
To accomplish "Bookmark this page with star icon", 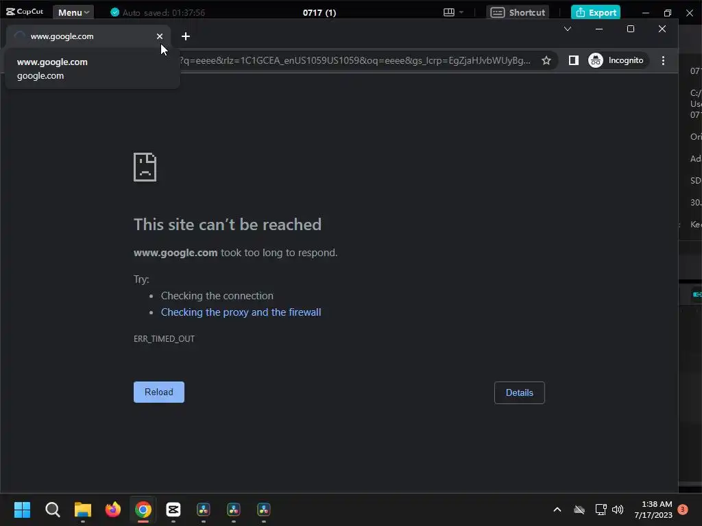I will click(x=546, y=60).
